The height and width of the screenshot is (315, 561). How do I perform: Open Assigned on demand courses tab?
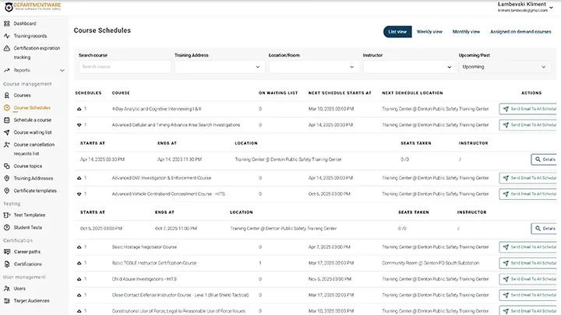(x=520, y=32)
